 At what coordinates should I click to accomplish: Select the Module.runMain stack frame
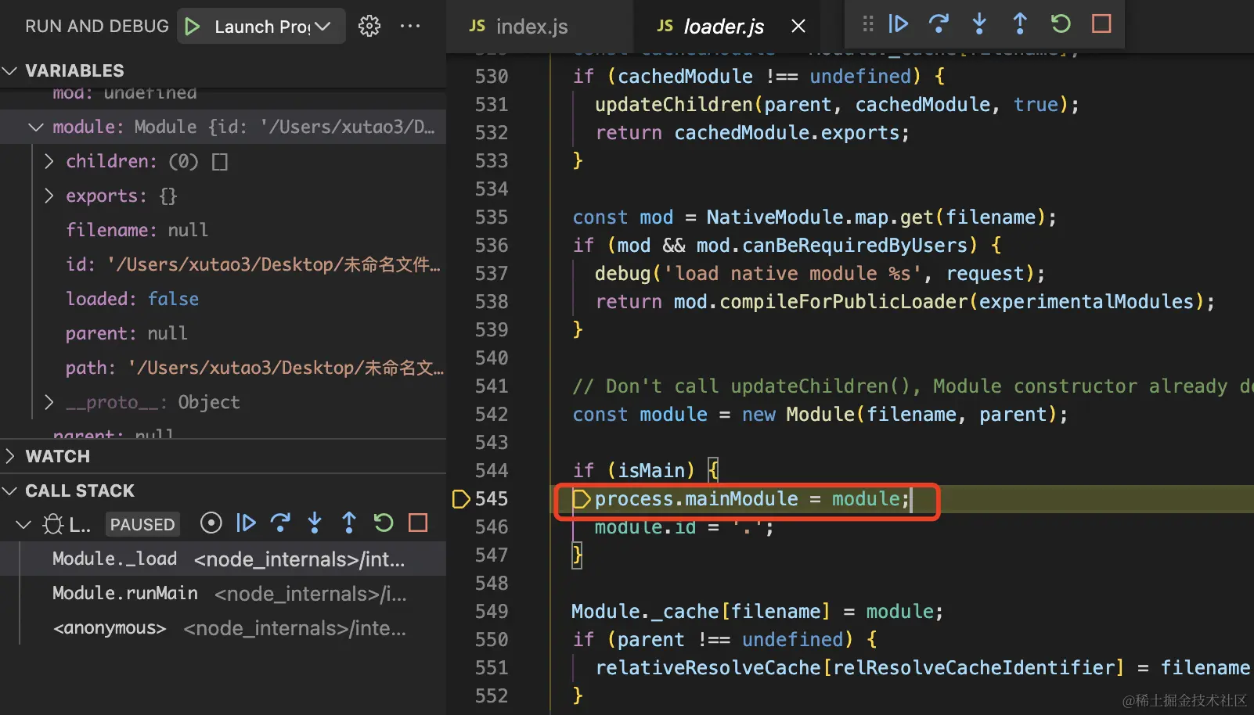coord(223,594)
